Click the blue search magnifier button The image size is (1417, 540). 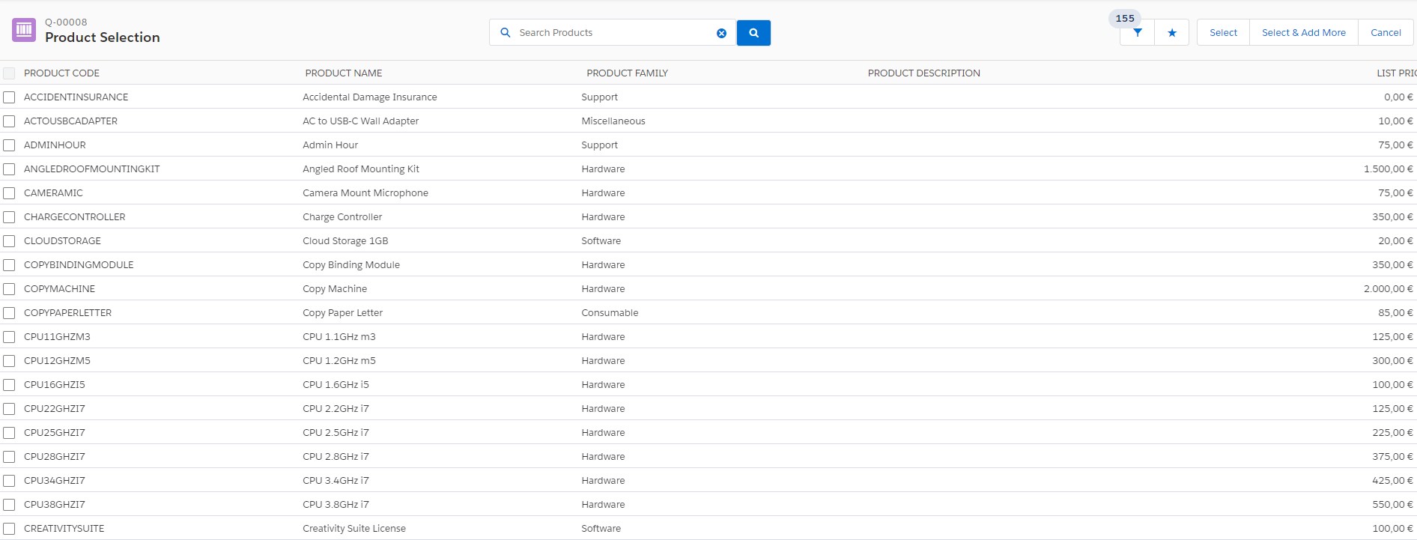tap(753, 33)
